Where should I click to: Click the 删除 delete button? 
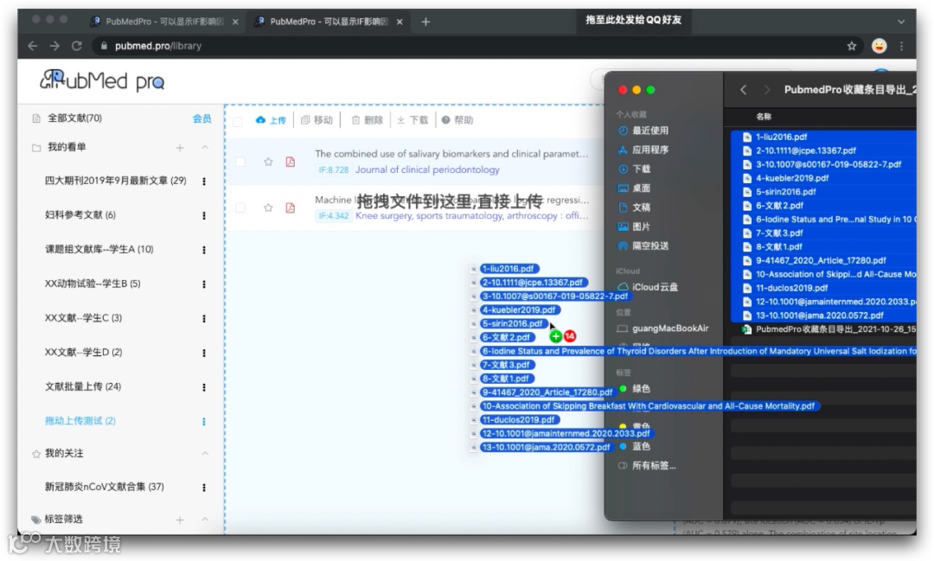(x=367, y=119)
